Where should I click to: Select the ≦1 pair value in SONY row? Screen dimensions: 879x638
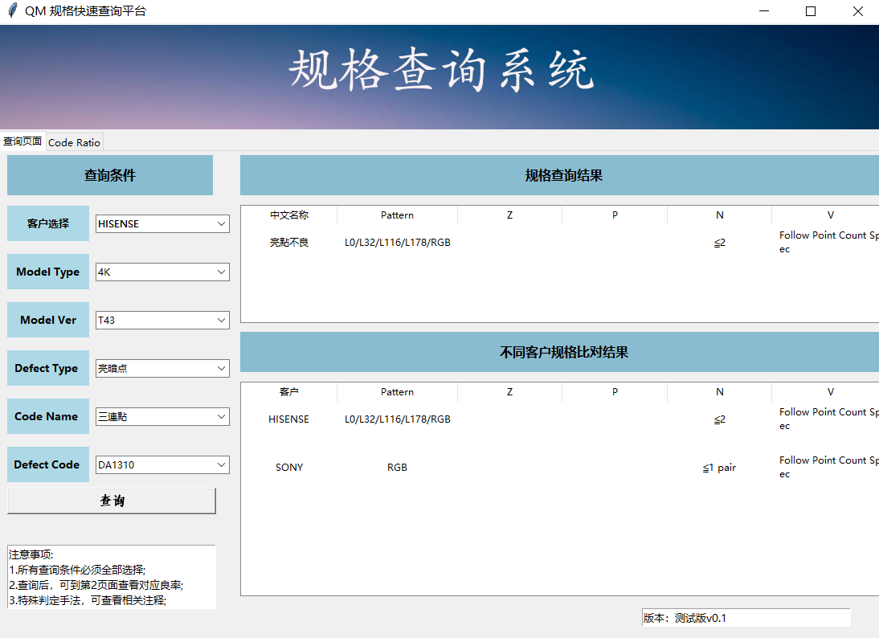[720, 468]
